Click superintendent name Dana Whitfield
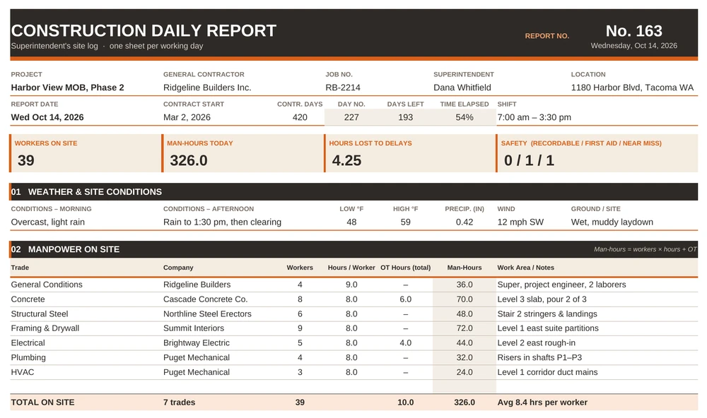Viewport: 707px width, 418px height. pyautogui.click(x=462, y=88)
